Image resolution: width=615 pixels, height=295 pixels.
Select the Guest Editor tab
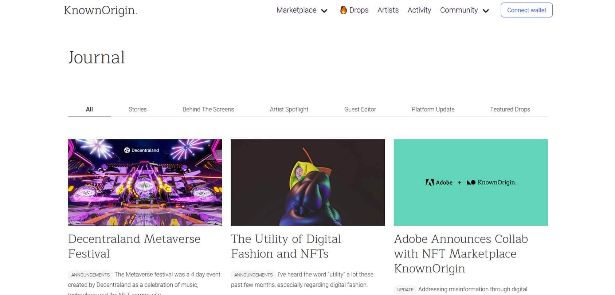[x=360, y=109]
